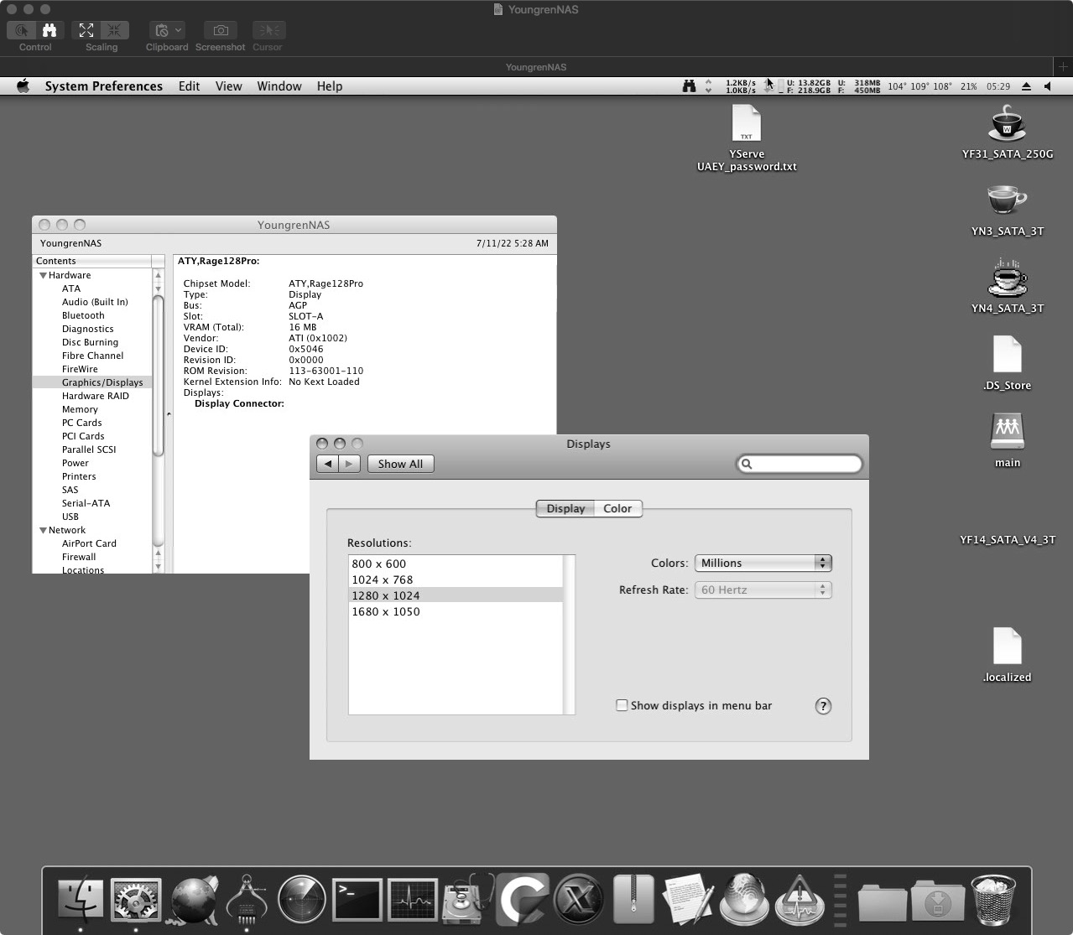Select 1680 x 1050 resolution

[x=456, y=611]
